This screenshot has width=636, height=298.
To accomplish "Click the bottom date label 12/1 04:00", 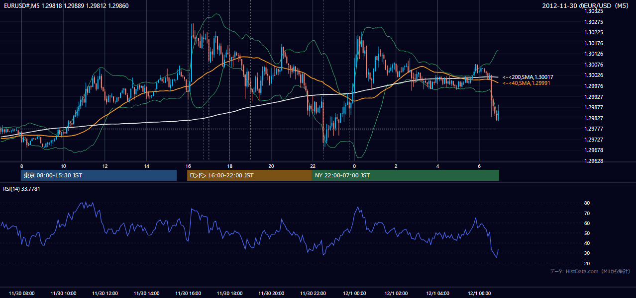I will pos(437,294).
